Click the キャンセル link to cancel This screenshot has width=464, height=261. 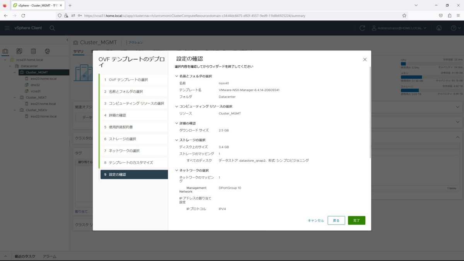coord(316,220)
